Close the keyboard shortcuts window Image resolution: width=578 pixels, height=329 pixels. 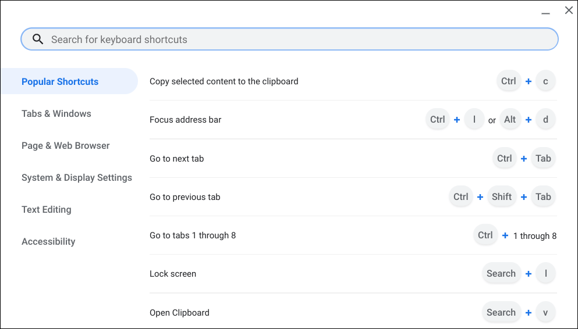tap(569, 10)
